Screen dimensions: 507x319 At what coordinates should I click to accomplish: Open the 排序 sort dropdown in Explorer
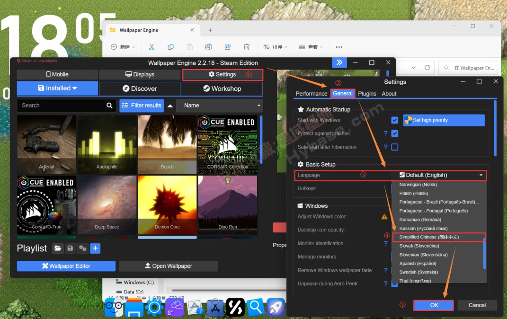click(x=275, y=47)
